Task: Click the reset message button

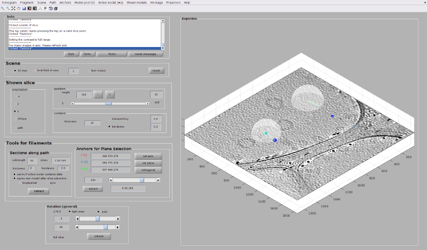Action: coord(145,54)
